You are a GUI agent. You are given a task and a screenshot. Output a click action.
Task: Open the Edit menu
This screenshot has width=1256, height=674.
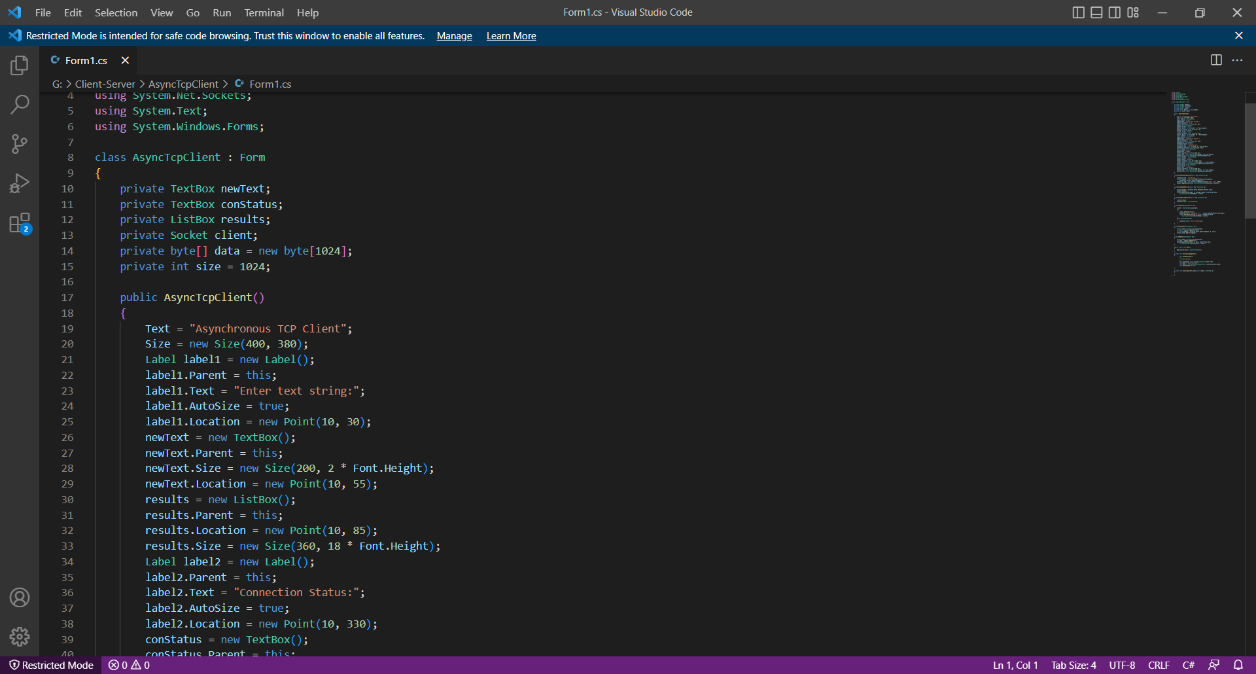coord(73,12)
